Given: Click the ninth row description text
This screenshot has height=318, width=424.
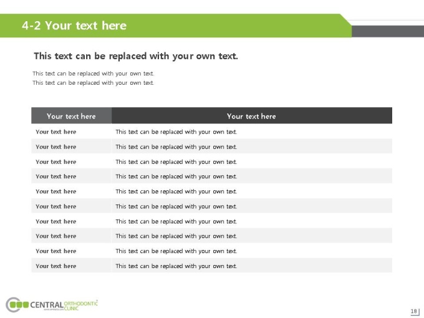Looking at the screenshot, I should [176, 251].
